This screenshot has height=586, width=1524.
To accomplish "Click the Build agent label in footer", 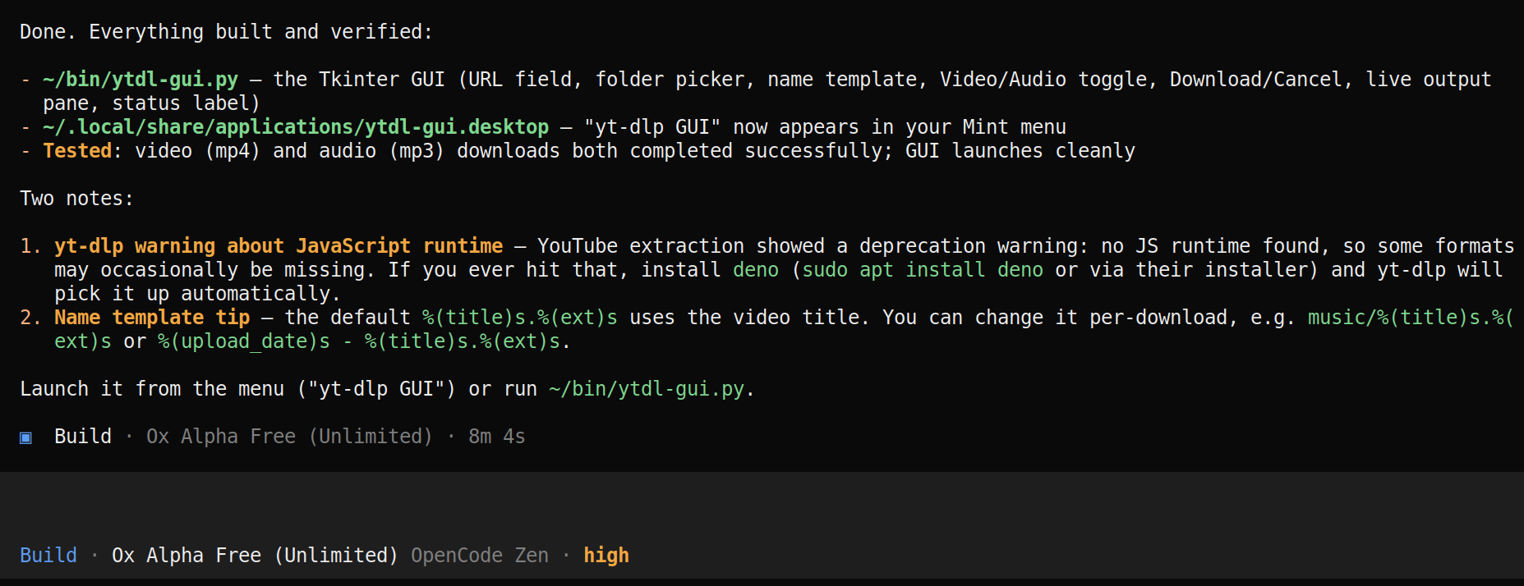I will 48,556.
